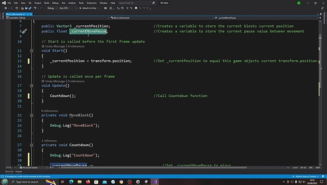Toggle the bookmark toolbar icon
327x185 pixels.
136,8
